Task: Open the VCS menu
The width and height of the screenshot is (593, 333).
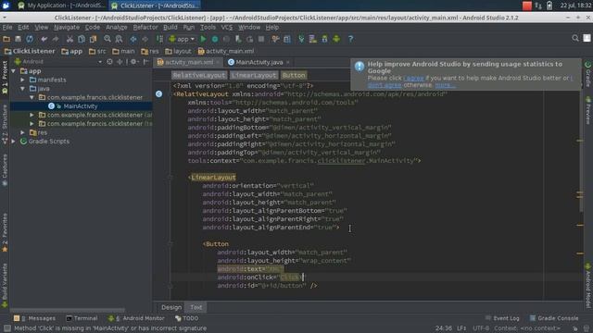Action: click(x=226, y=28)
